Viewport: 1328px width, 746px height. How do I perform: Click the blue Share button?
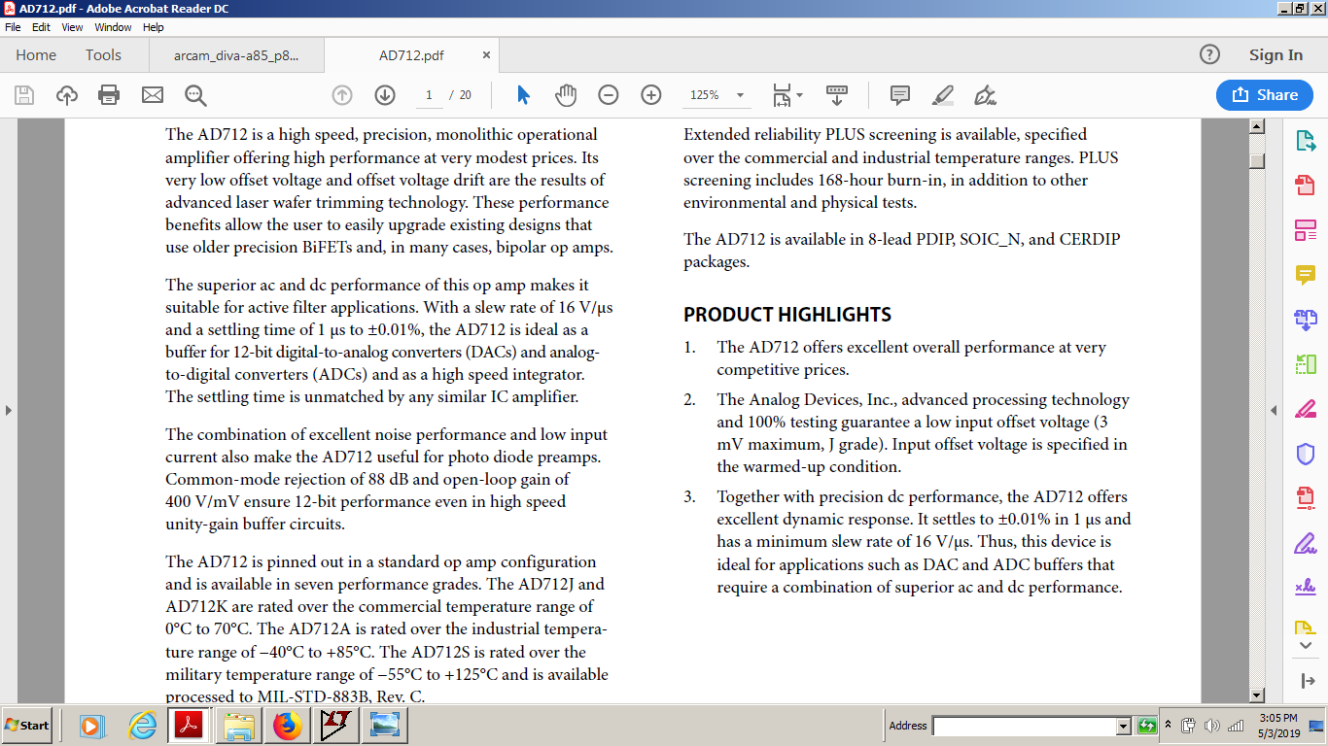click(x=1265, y=94)
